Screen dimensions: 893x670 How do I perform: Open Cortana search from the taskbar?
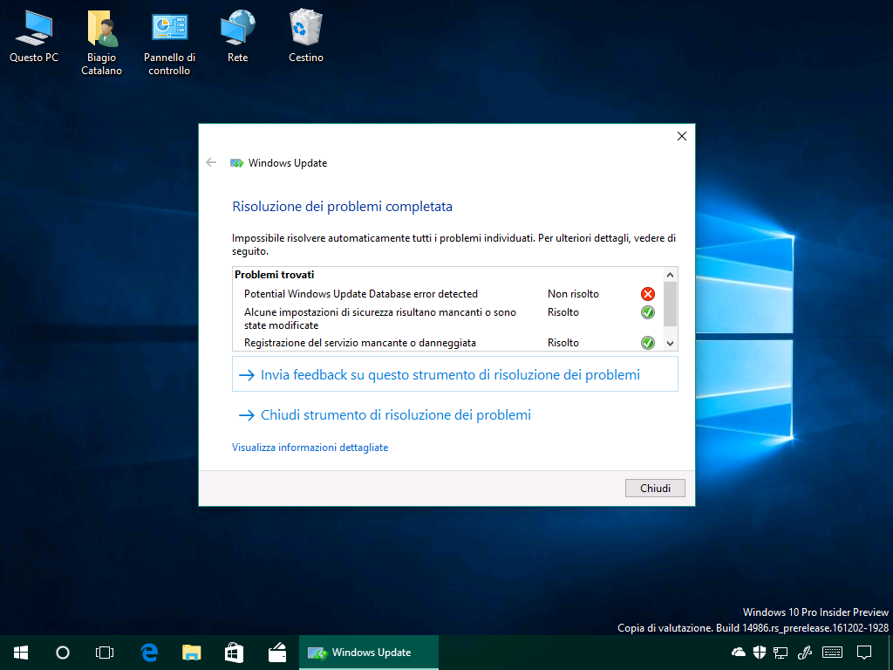tap(63, 653)
